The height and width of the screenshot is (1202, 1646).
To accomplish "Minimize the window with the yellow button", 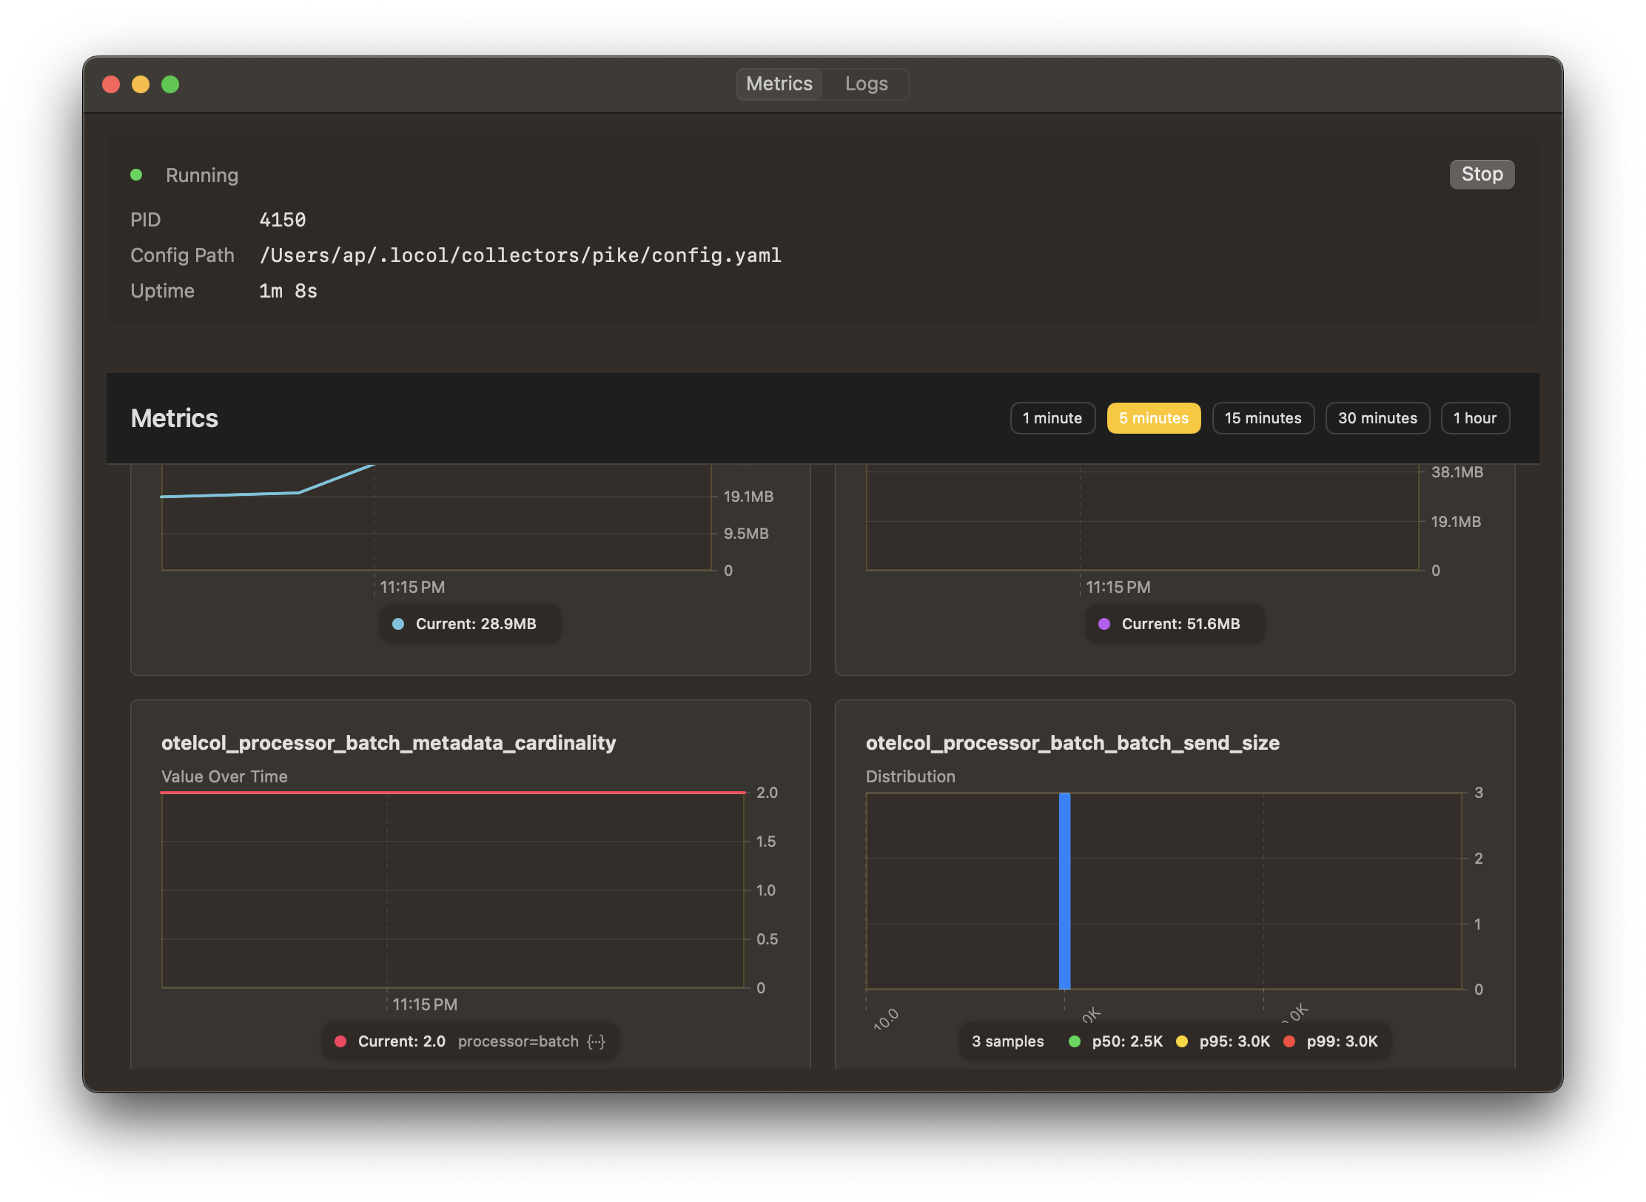I will tap(141, 84).
